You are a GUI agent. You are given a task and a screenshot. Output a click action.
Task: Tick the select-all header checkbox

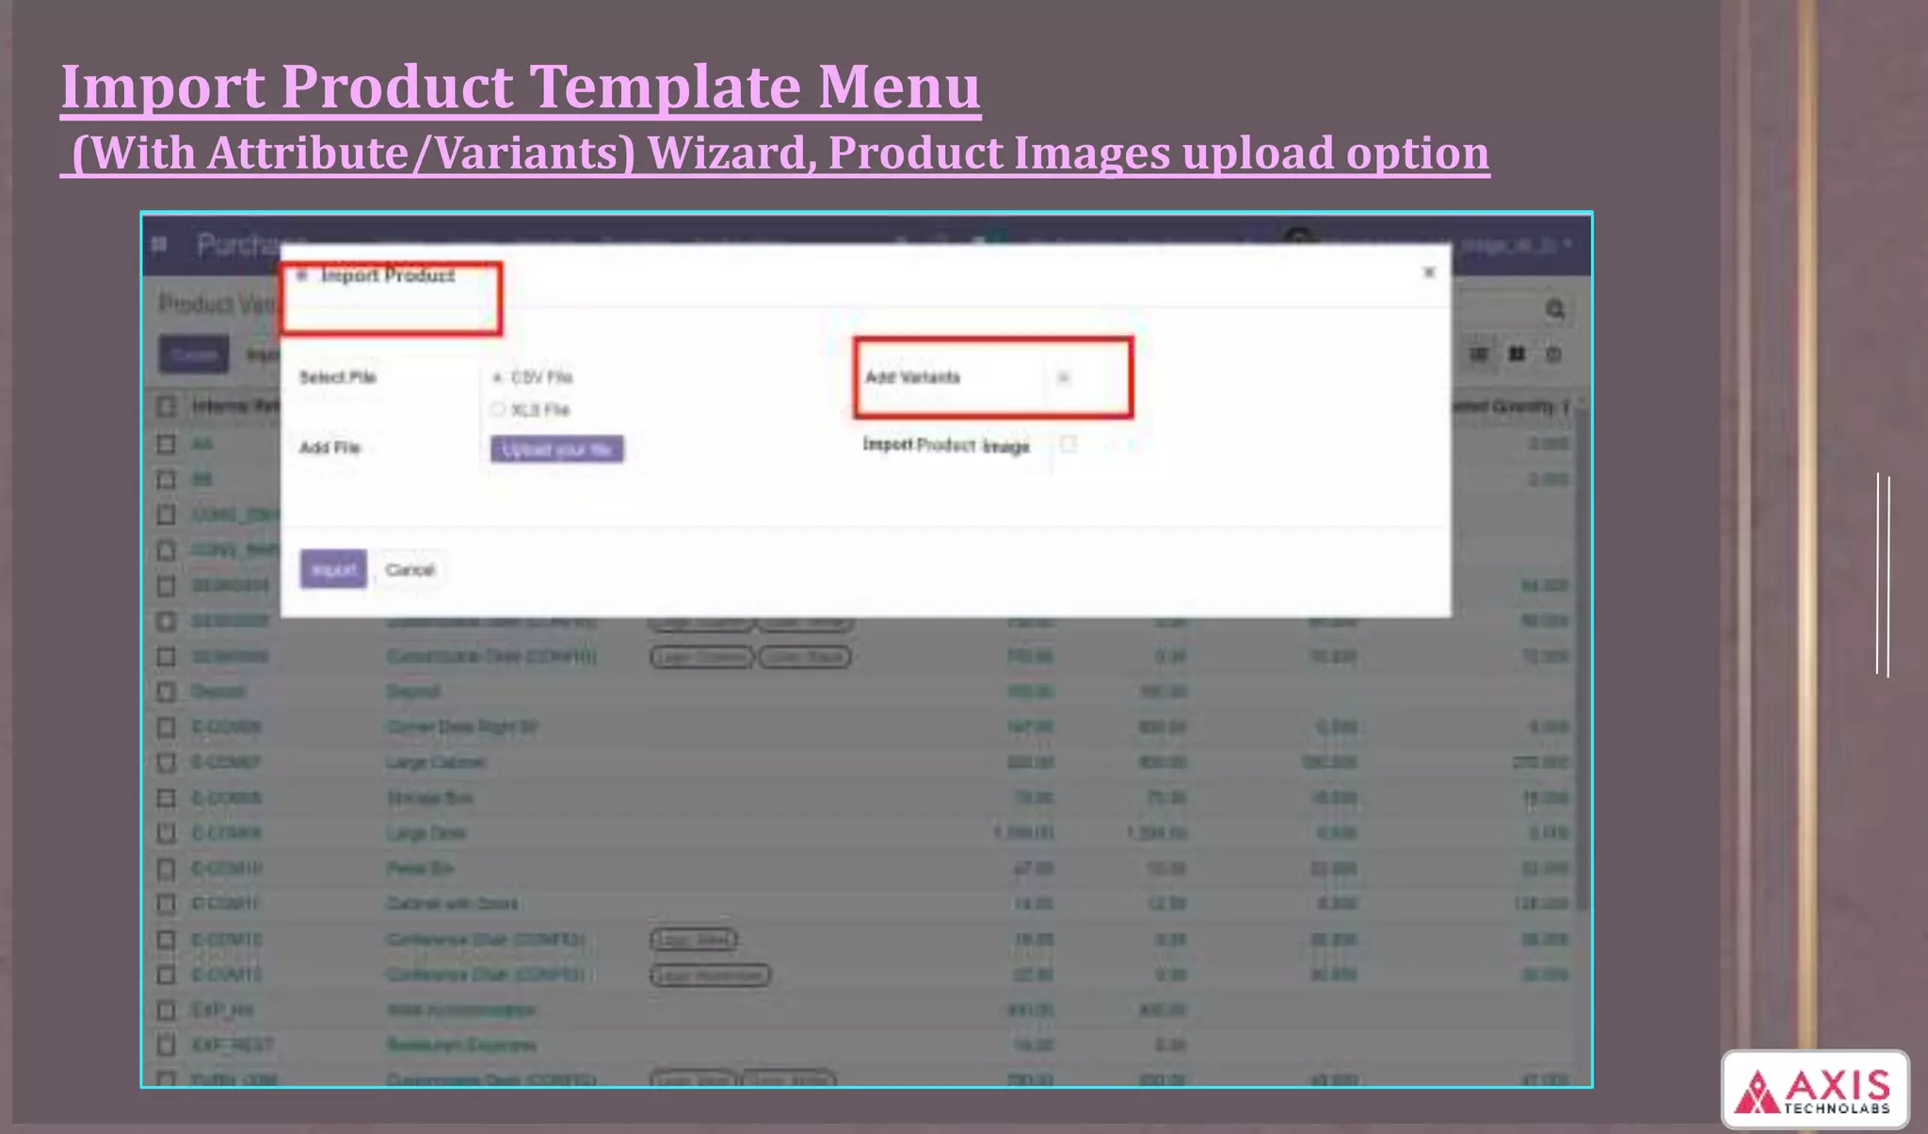click(x=167, y=407)
